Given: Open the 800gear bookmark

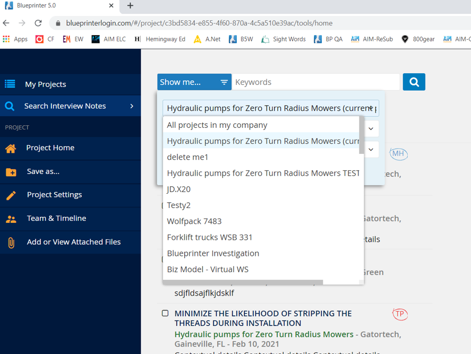Looking at the screenshot, I should 418,39.
